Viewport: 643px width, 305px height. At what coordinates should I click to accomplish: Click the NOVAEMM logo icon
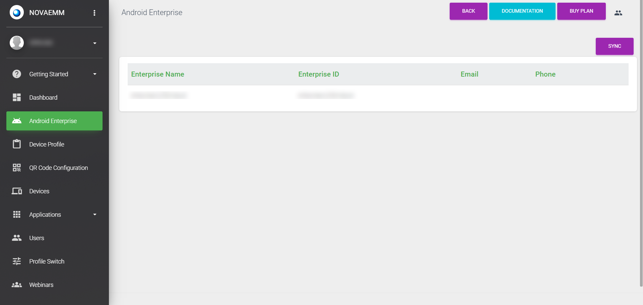click(x=17, y=13)
